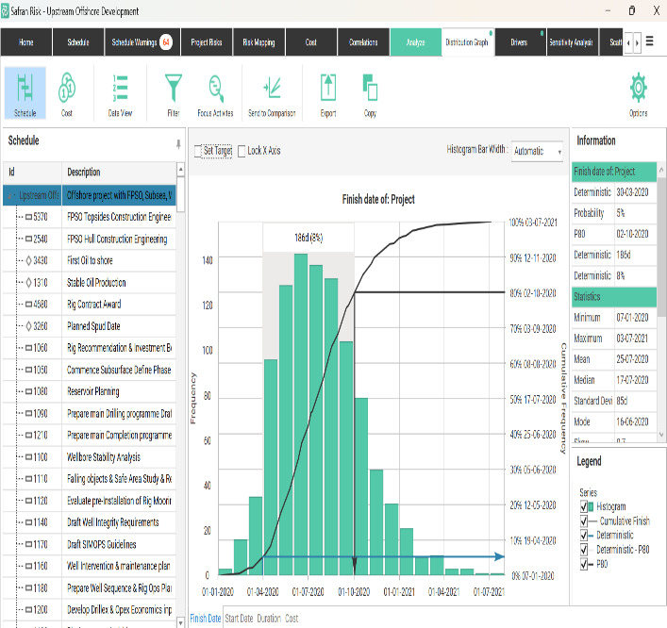Switch chart to Start Date
This screenshot has width=667, height=628.
tap(239, 619)
